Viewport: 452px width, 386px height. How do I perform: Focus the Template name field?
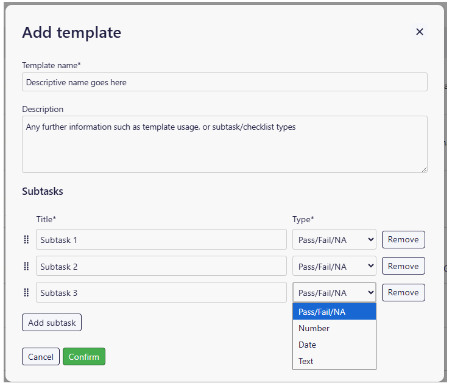point(224,82)
